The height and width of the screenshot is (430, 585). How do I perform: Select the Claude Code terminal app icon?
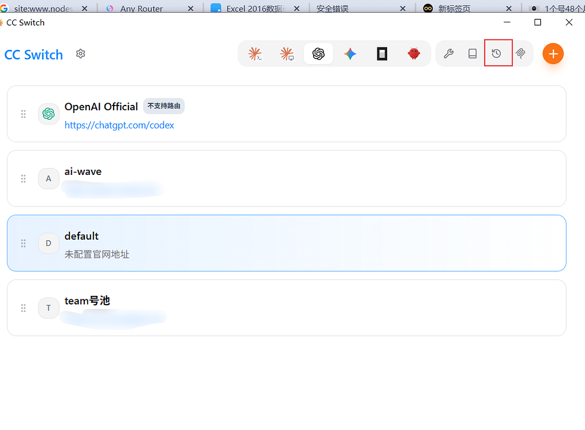[x=255, y=54]
